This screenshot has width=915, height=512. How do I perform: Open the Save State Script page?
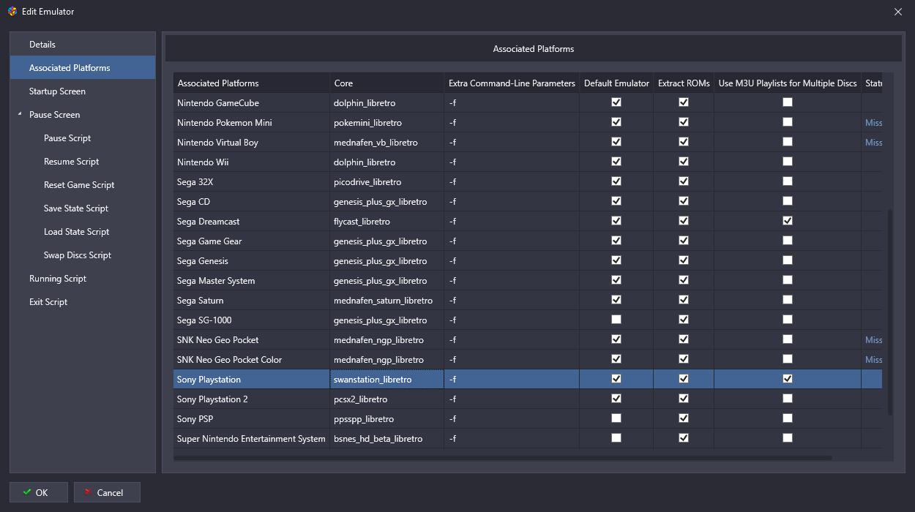point(83,208)
